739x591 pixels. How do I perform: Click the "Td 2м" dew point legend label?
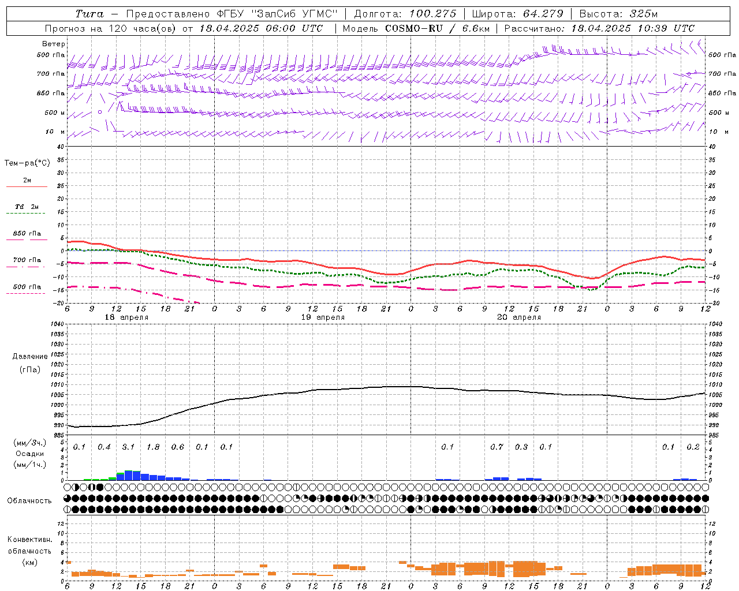[27, 207]
